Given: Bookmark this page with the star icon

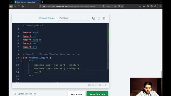Looking at the screenshot, I should [x=122, y=6].
